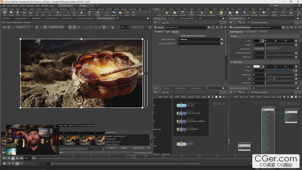
Task: Play the timeline forward
Action: point(17,158)
